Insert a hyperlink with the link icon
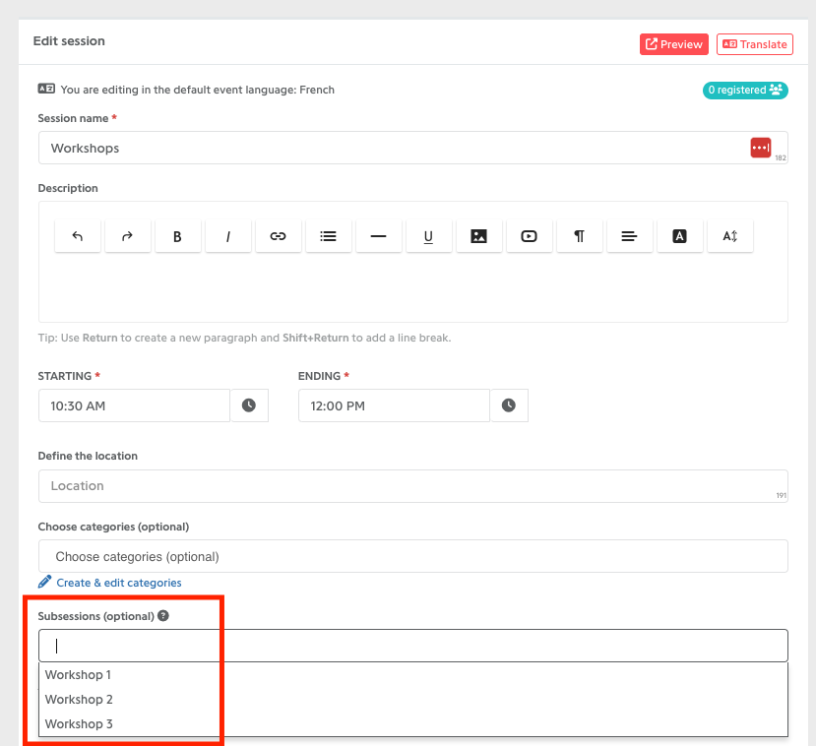 click(x=278, y=236)
